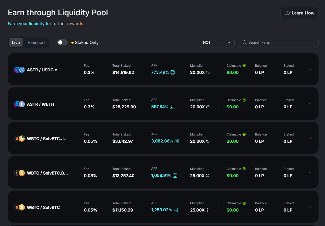325x226 pixels.
Task: Click the $3,642.97 total staked value
Action: coord(123,141)
